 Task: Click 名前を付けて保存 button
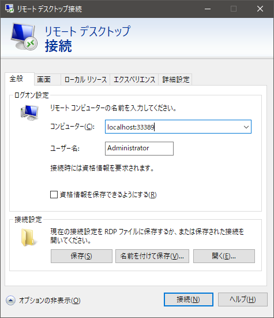152,256
